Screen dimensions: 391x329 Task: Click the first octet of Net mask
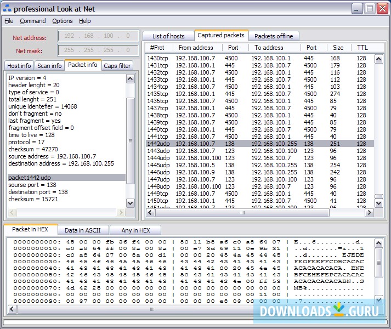[x=69, y=50]
